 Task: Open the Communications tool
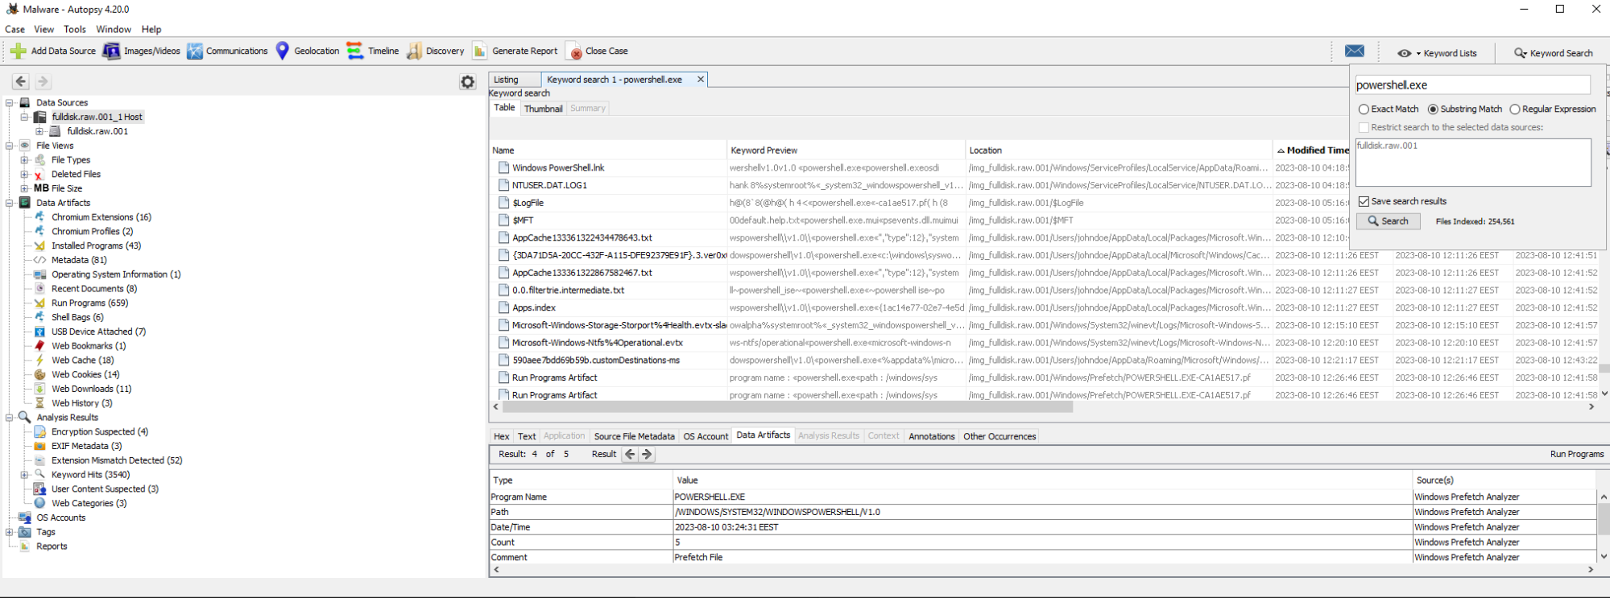coord(227,51)
